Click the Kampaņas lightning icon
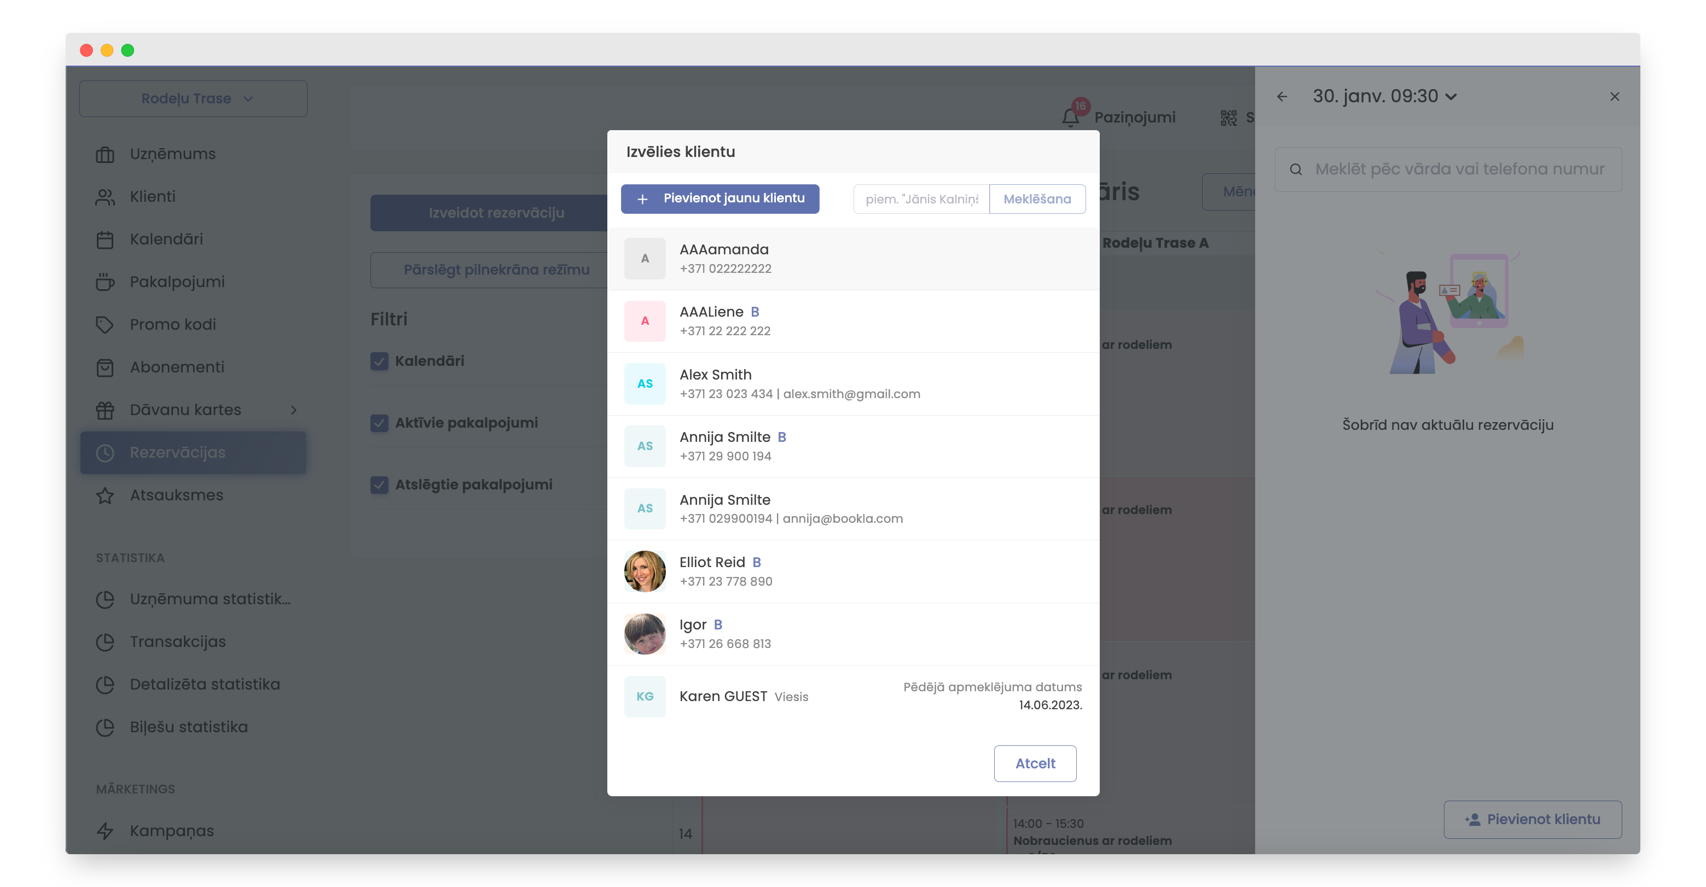This screenshot has height=887, width=1706. pos(105,831)
